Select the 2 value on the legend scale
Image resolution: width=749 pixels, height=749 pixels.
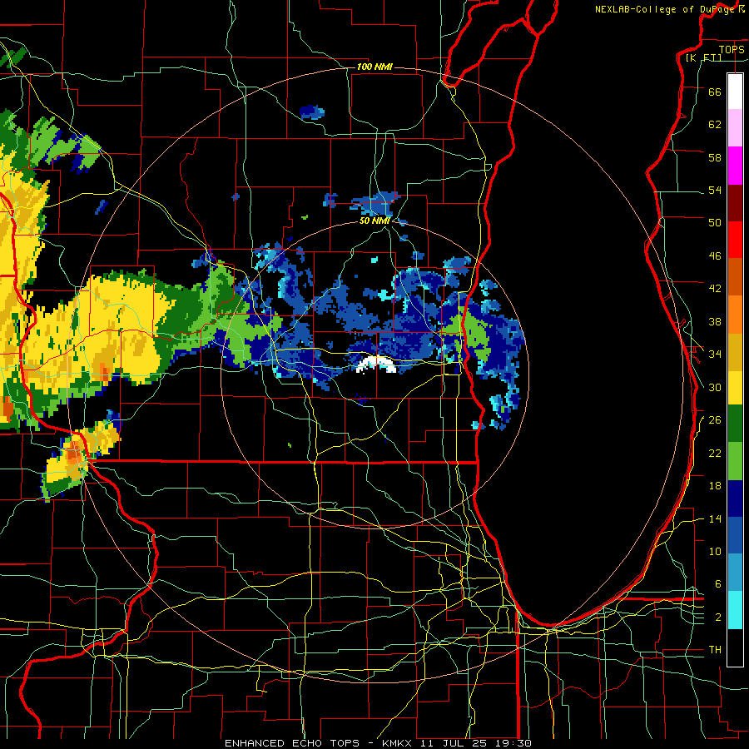tap(717, 618)
